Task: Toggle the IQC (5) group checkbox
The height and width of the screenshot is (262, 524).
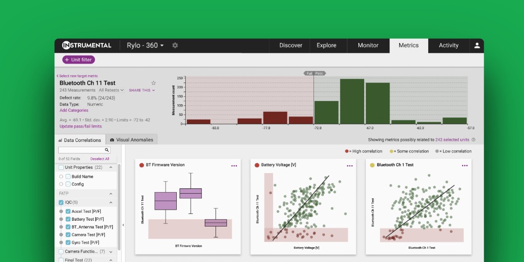Action: [x=61, y=202]
